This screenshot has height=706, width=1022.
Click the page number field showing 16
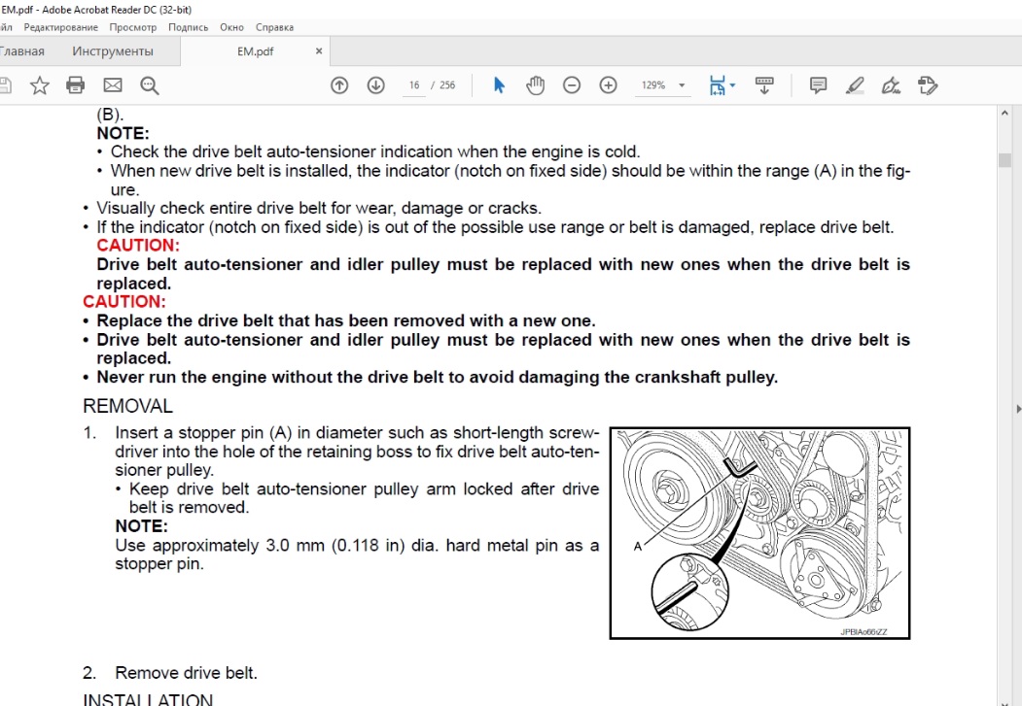point(414,85)
